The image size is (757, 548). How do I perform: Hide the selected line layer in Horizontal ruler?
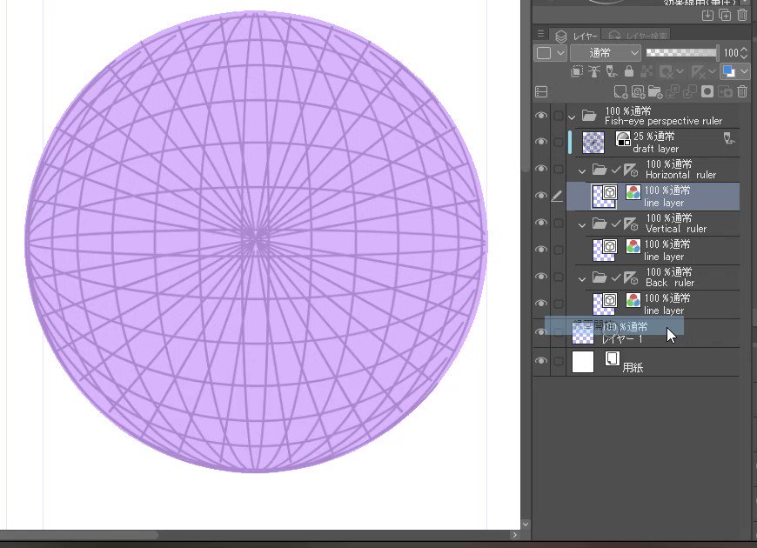pyautogui.click(x=541, y=196)
